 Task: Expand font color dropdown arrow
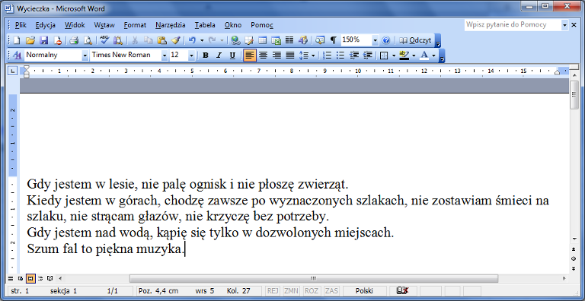click(434, 55)
